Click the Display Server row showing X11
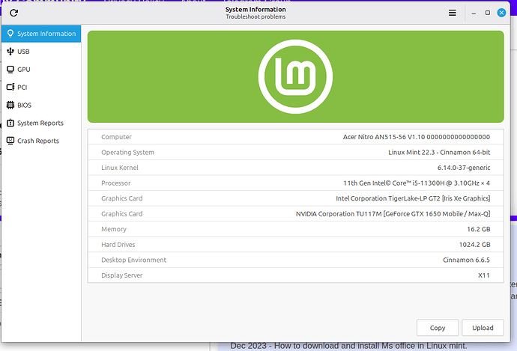 (x=295, y=275)
